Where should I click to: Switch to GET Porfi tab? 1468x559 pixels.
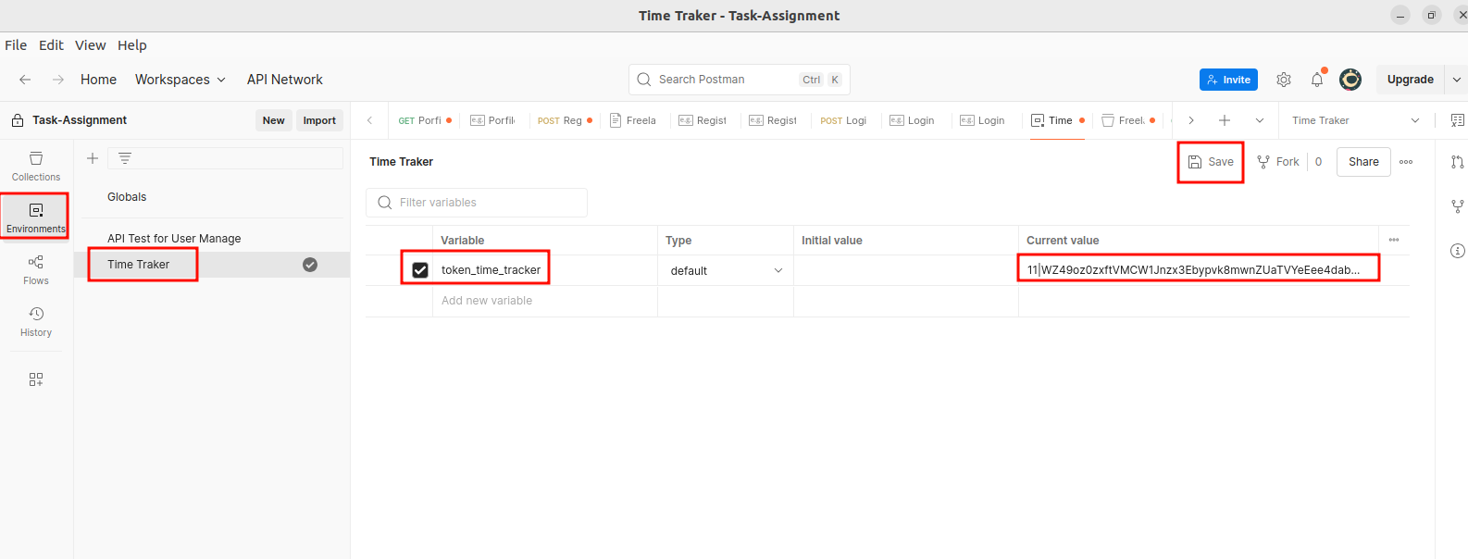coord(425,120)
